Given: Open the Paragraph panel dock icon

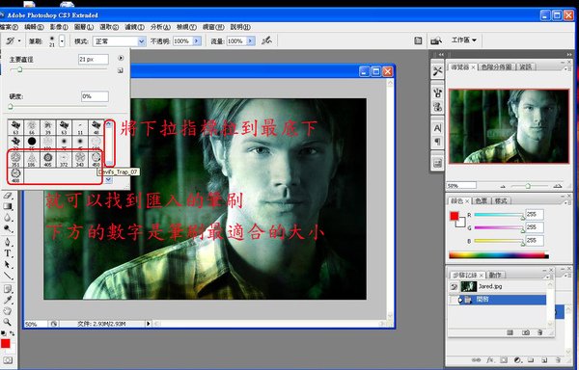Looking at the screenshot, I should tap(437, 141).
